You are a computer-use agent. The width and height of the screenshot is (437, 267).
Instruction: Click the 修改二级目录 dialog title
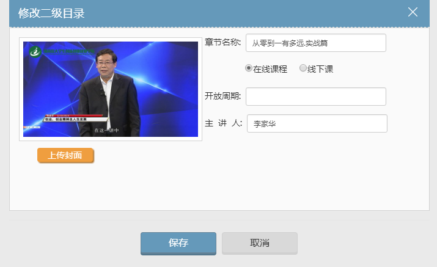51,13
